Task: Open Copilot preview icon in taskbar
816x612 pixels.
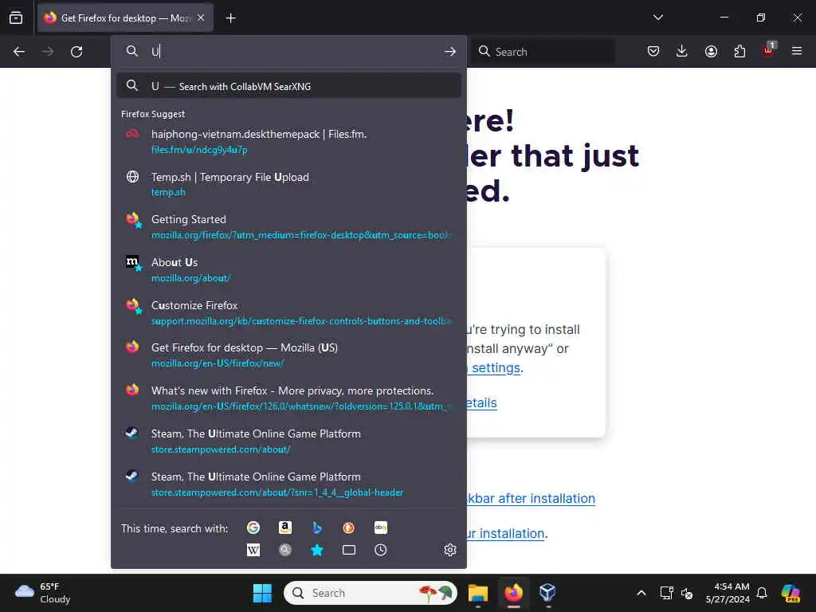Action: (x=790, y=593)
